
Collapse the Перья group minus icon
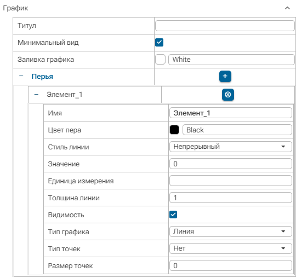point(21,76)
